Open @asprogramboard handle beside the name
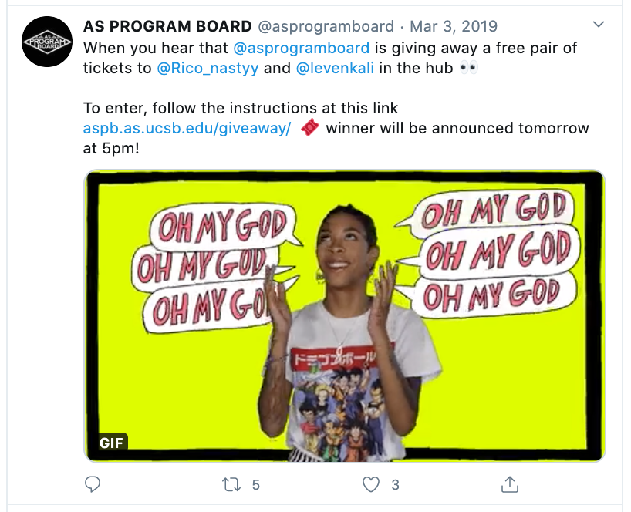 326,26
